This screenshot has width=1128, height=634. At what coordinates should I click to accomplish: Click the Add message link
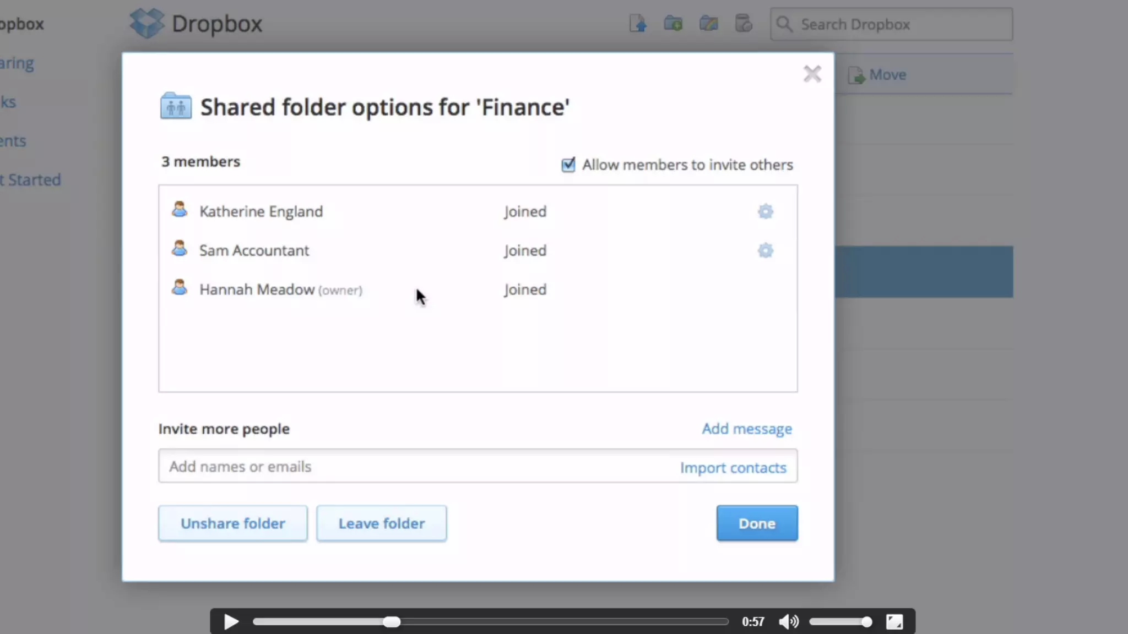point(746,429)
